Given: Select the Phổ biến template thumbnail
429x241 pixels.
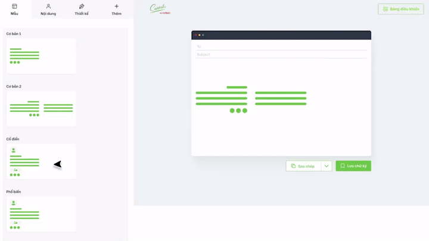Looking at the screenshot, I should point(41,214).
